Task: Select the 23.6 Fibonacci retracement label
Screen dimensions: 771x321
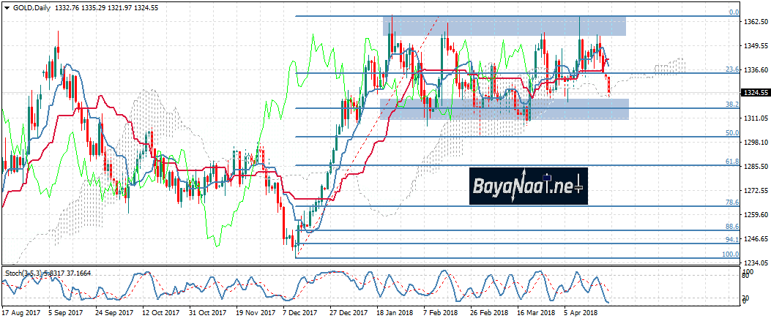Action: (x=730, y=69)
